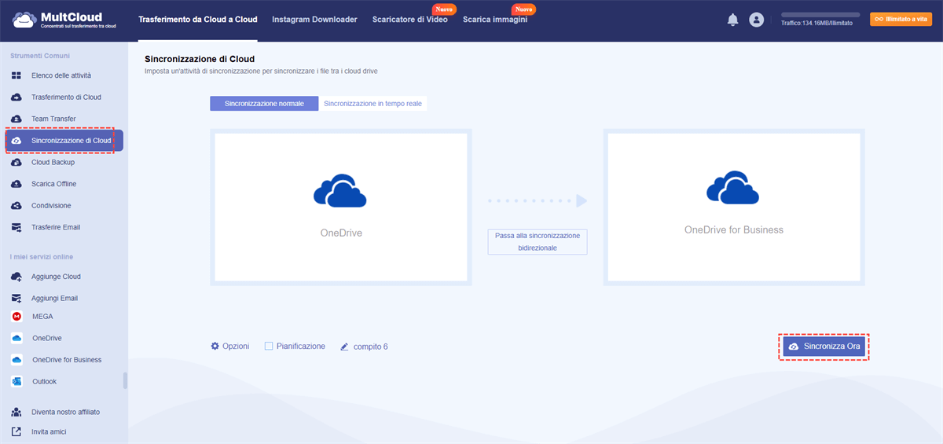Click the Aggiunge Cloud icon
Image resolution: width=943 pixels, height=444 pixels.
tap(17, 277)
